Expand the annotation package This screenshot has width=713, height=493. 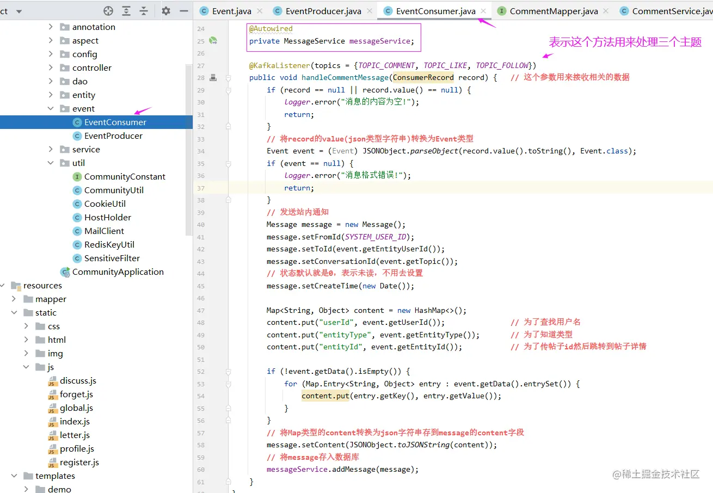pyautogui.click(x=51, y=27)
